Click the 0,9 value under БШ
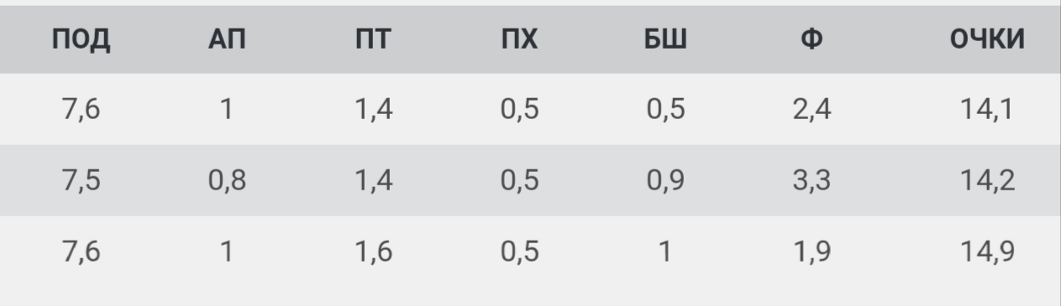The width and height of the screenshot is (1061, 306). pos(664,181)
